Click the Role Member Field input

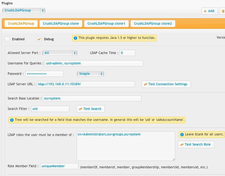(x=59, y=166)
